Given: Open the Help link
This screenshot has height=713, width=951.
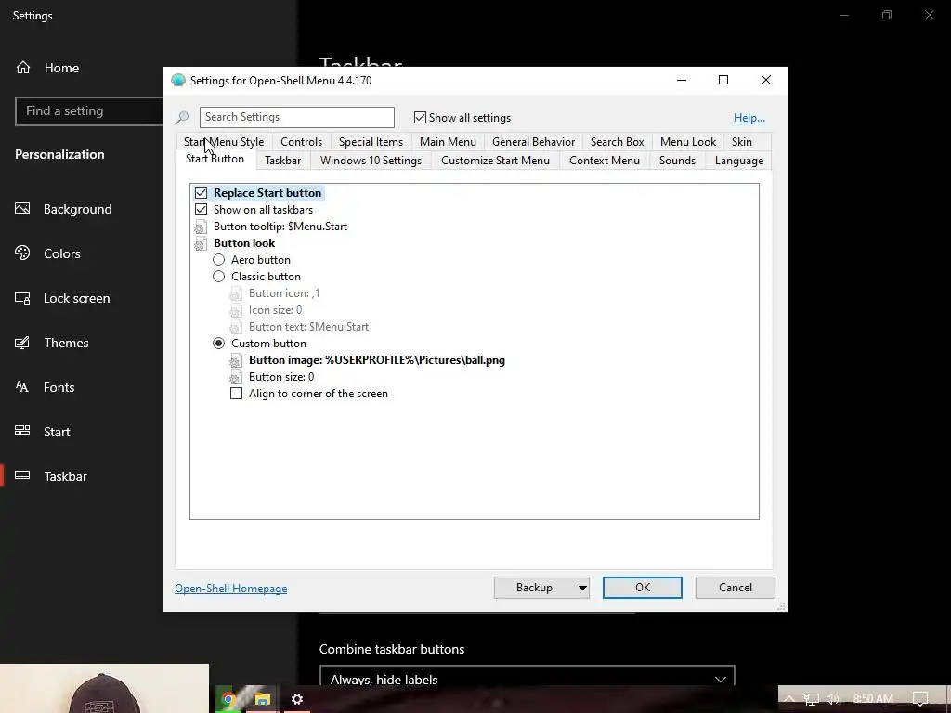Looking at the screenshot, I should [749, 118].
